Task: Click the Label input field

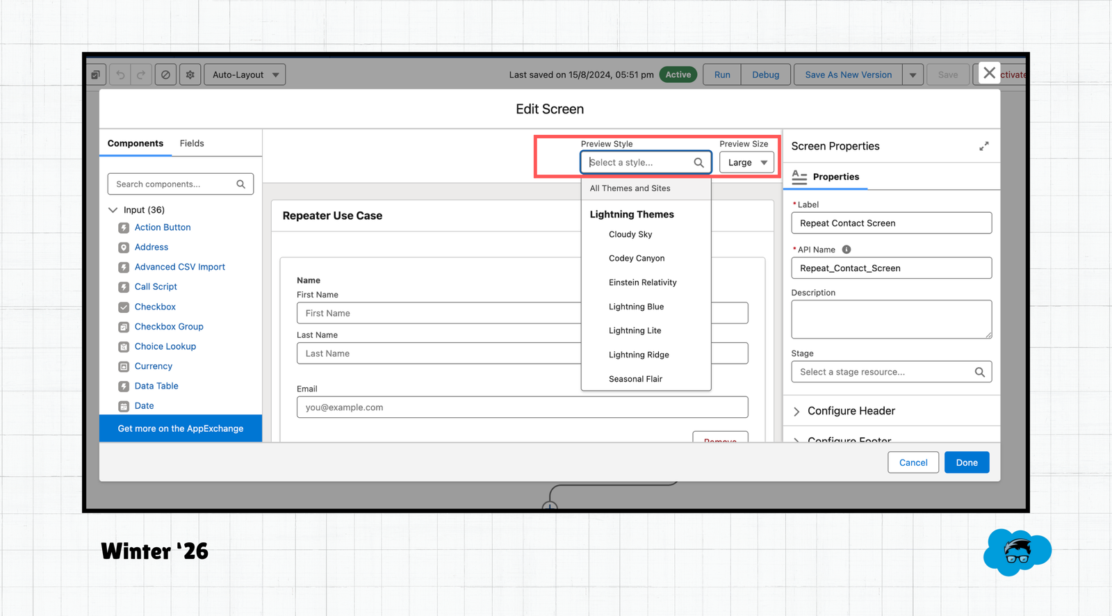Action: pos(891,223)
